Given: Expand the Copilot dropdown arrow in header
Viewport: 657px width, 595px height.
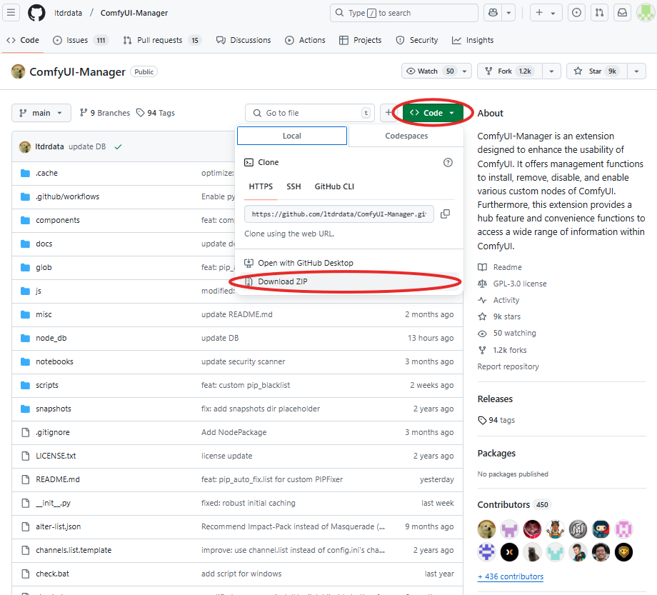Looking at the screenshot, I should 508,13.
